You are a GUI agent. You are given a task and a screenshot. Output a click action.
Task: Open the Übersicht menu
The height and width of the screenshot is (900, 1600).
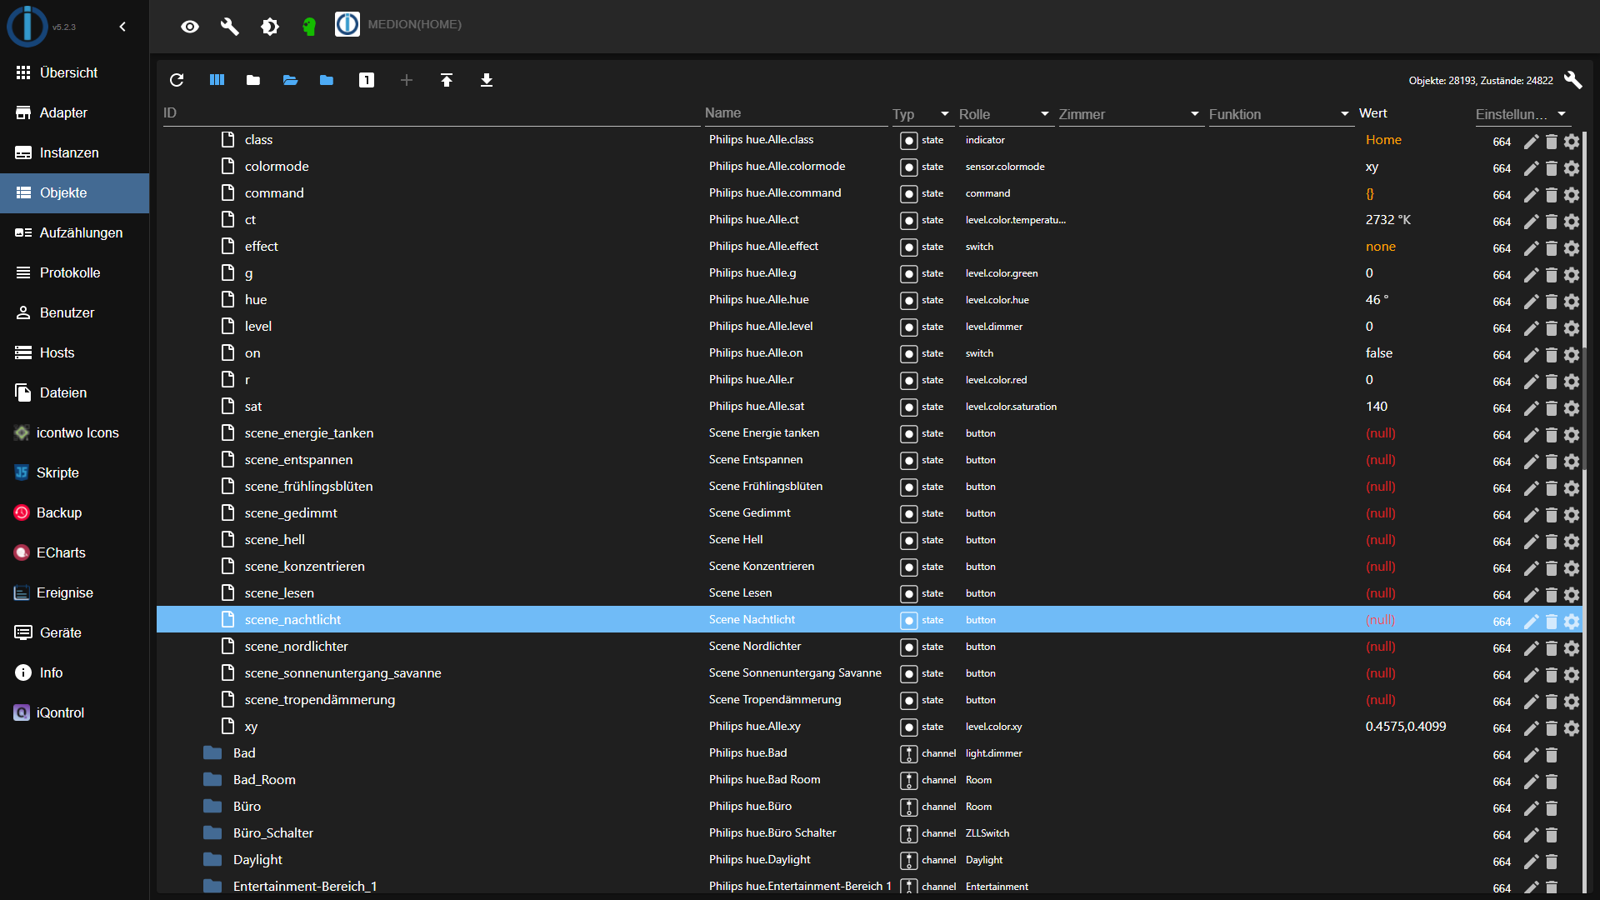[74, 72]
